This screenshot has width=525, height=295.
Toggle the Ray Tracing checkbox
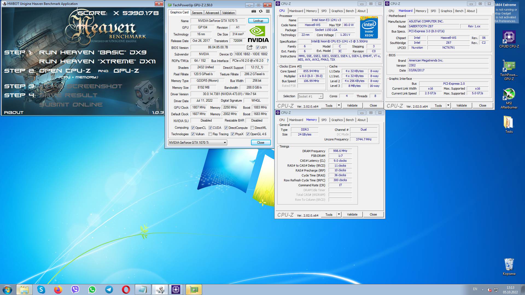(210, 134)
